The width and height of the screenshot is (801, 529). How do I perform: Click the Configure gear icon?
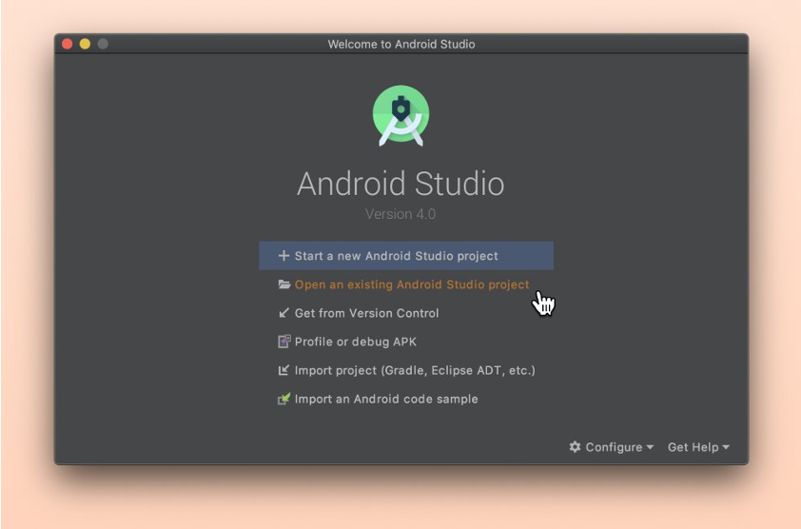pyautogui.click(x=576, y=447)
